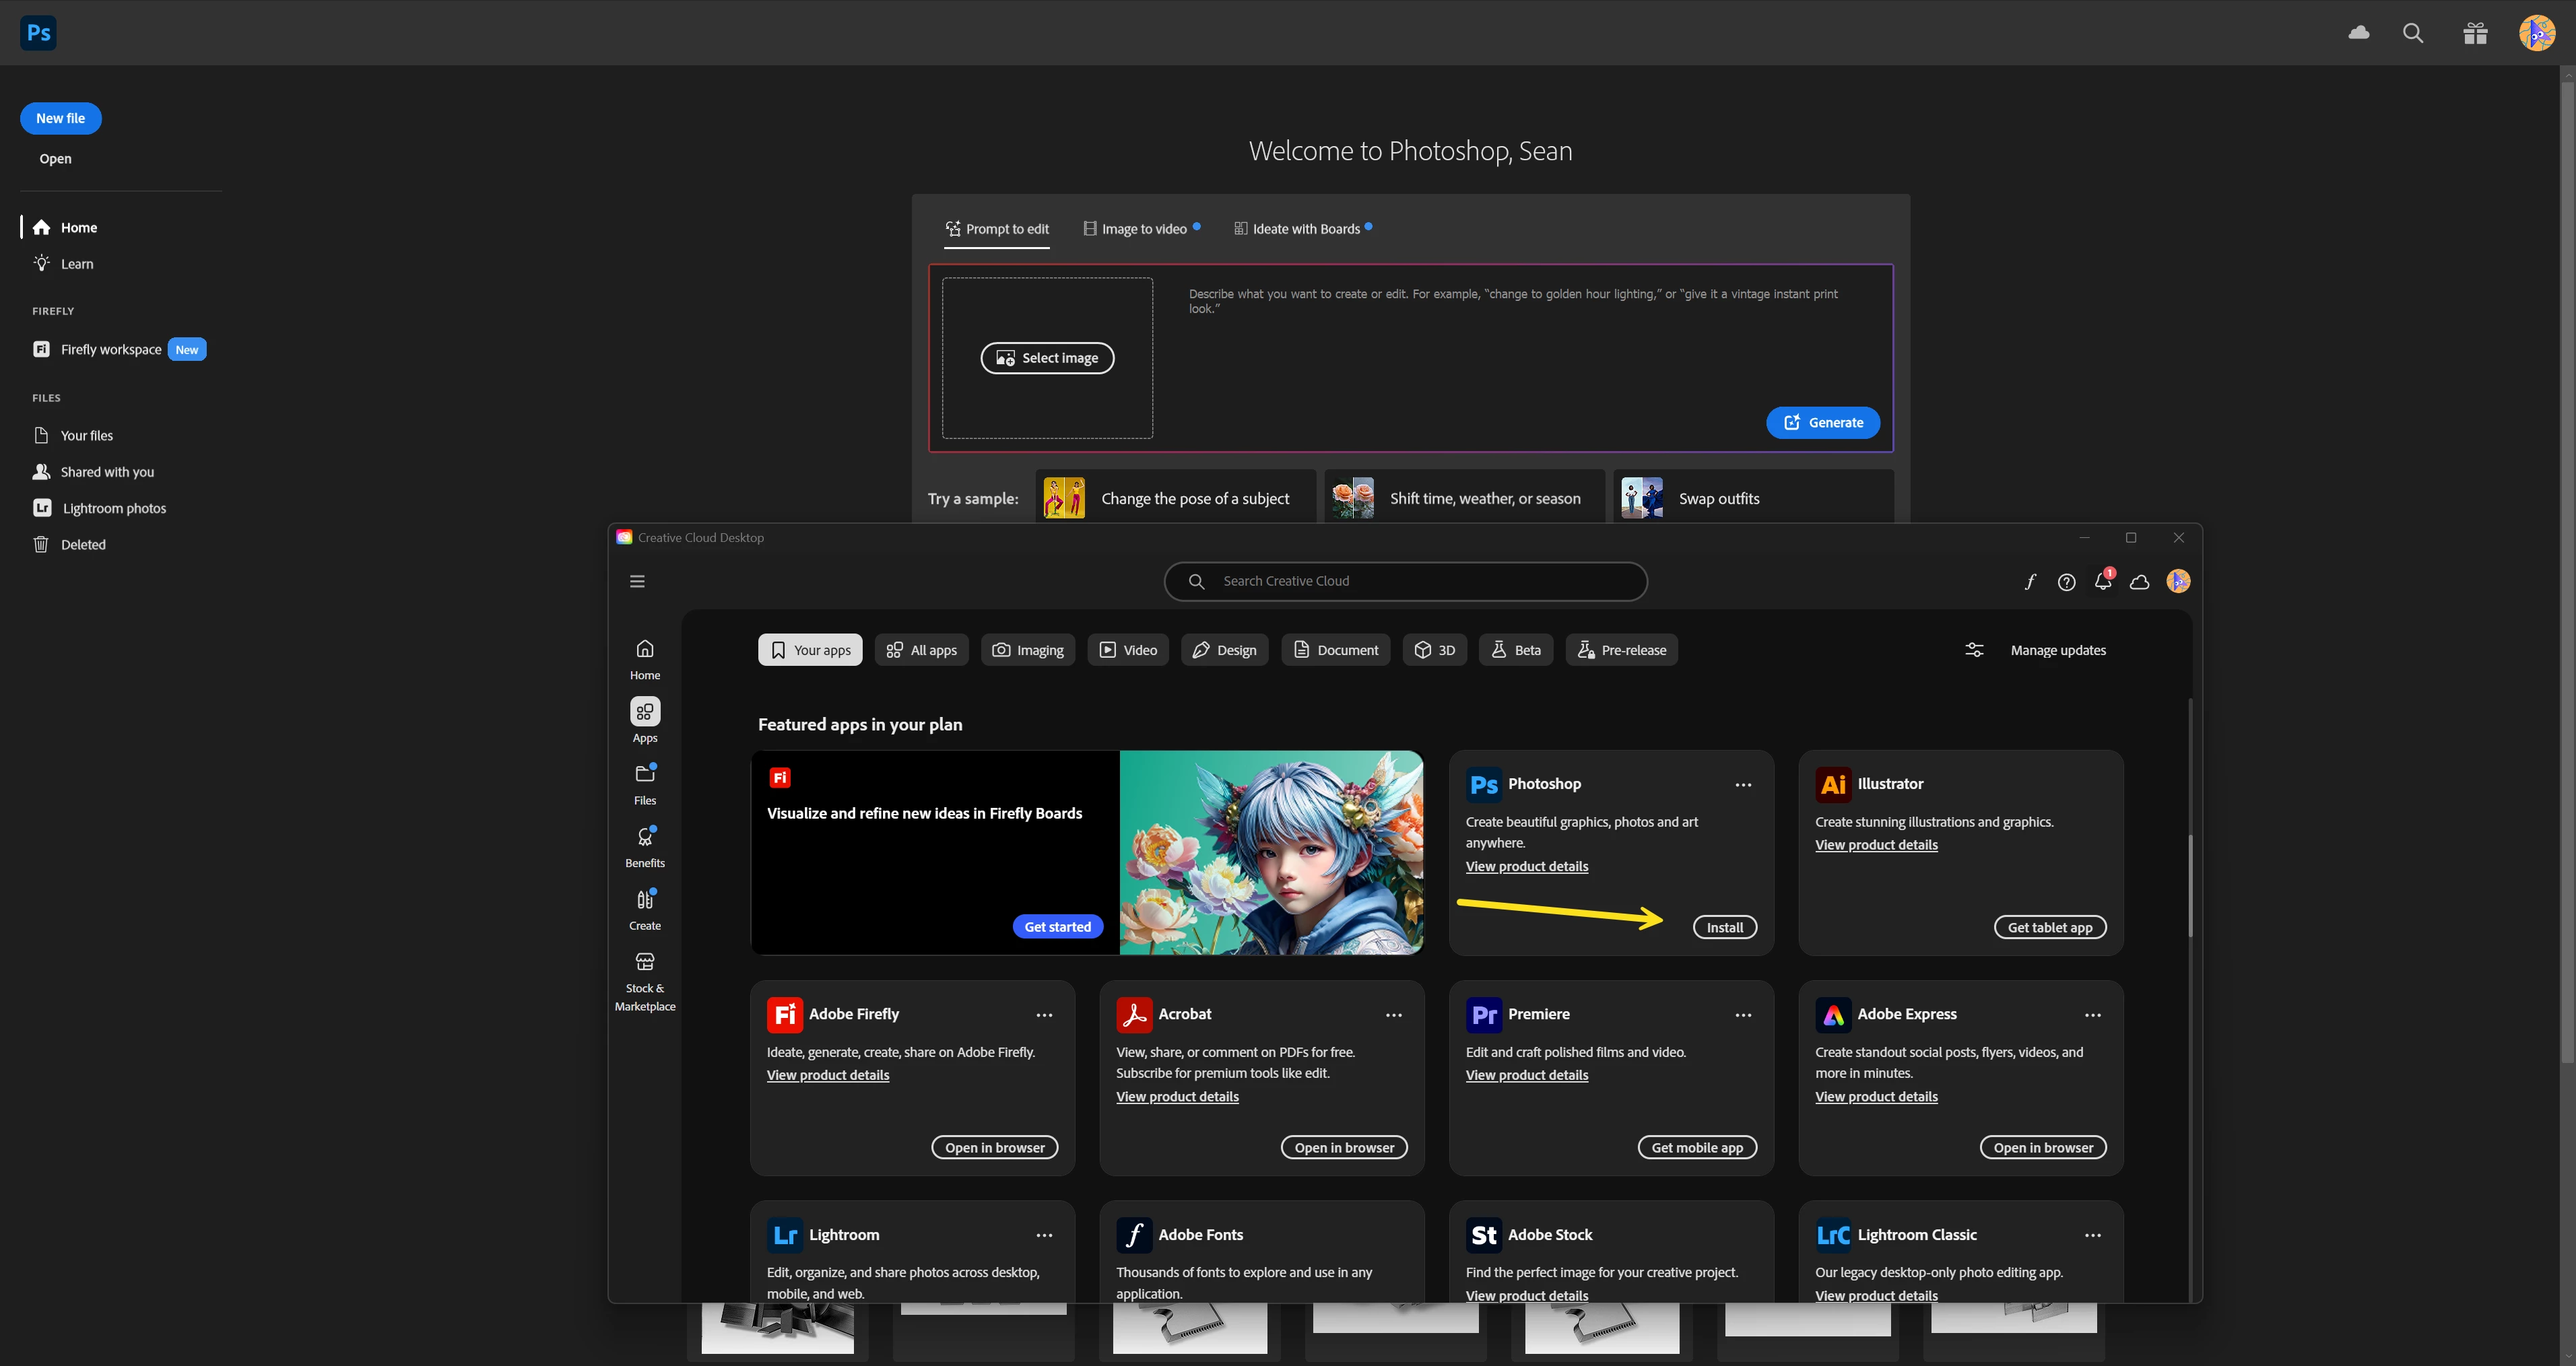Filter apps by Pre-release

pos(1622,650)
